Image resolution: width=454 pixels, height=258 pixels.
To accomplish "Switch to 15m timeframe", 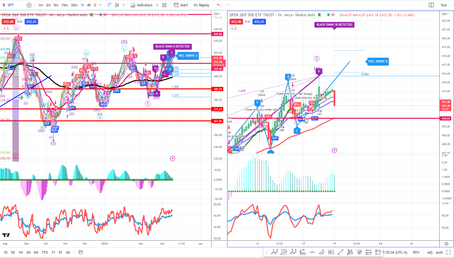I will [x=65, y=5].
